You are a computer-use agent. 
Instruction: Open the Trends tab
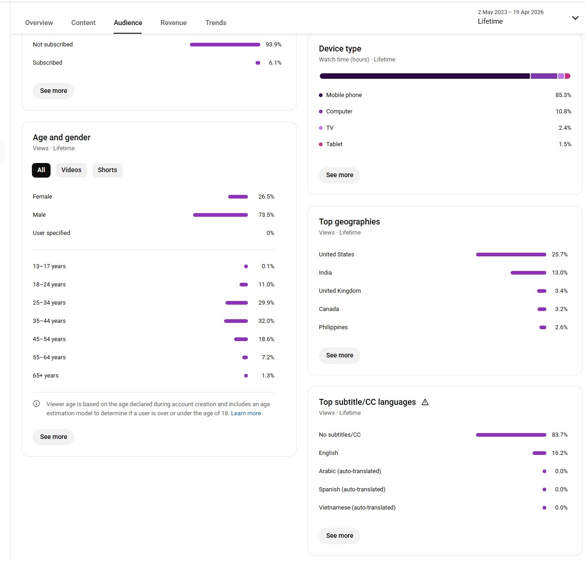pos(216,23)
